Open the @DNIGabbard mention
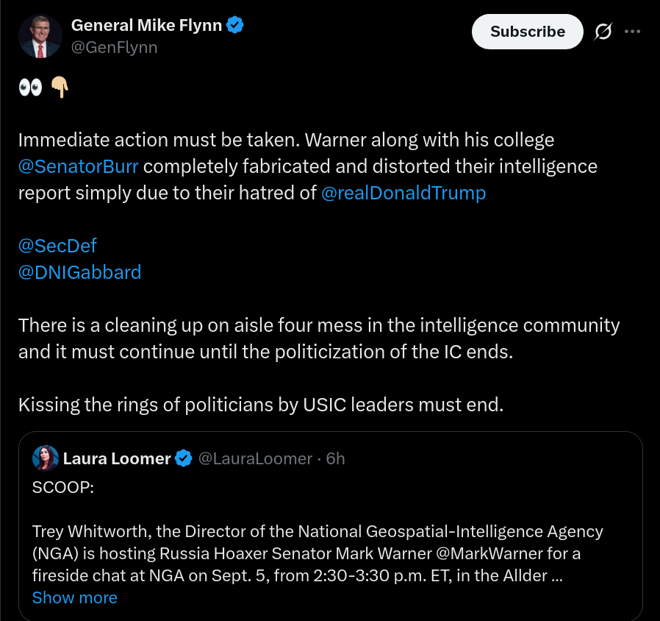 click(80, 272)
